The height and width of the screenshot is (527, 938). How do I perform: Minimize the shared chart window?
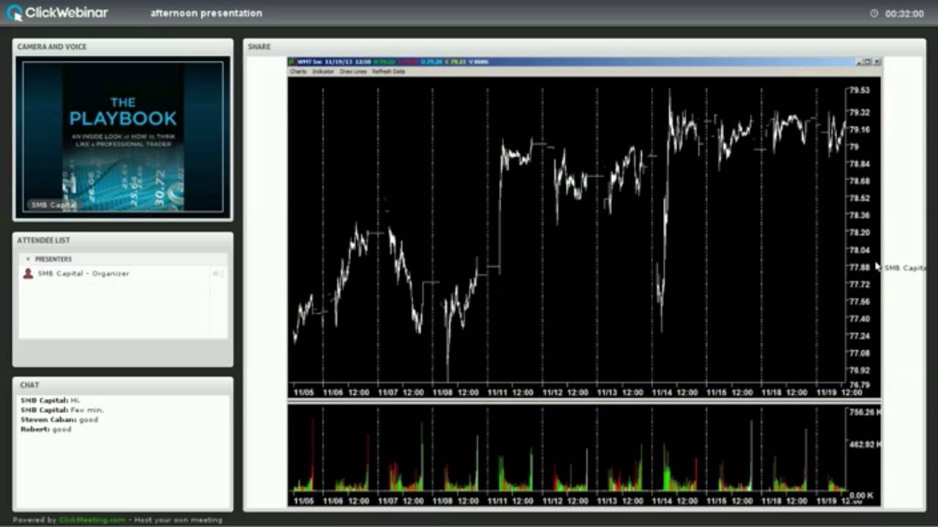coord(859,62)
